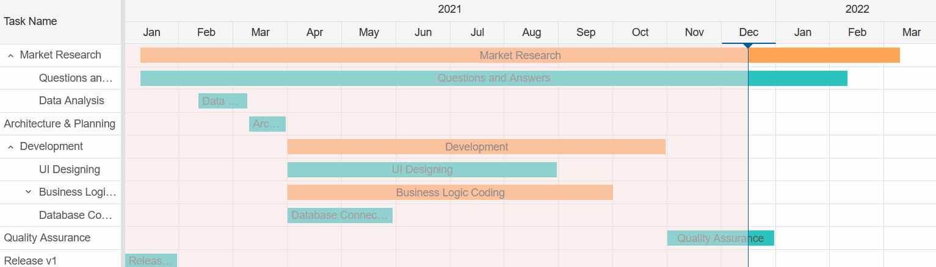Collapse the Development task group

[11, 147]
